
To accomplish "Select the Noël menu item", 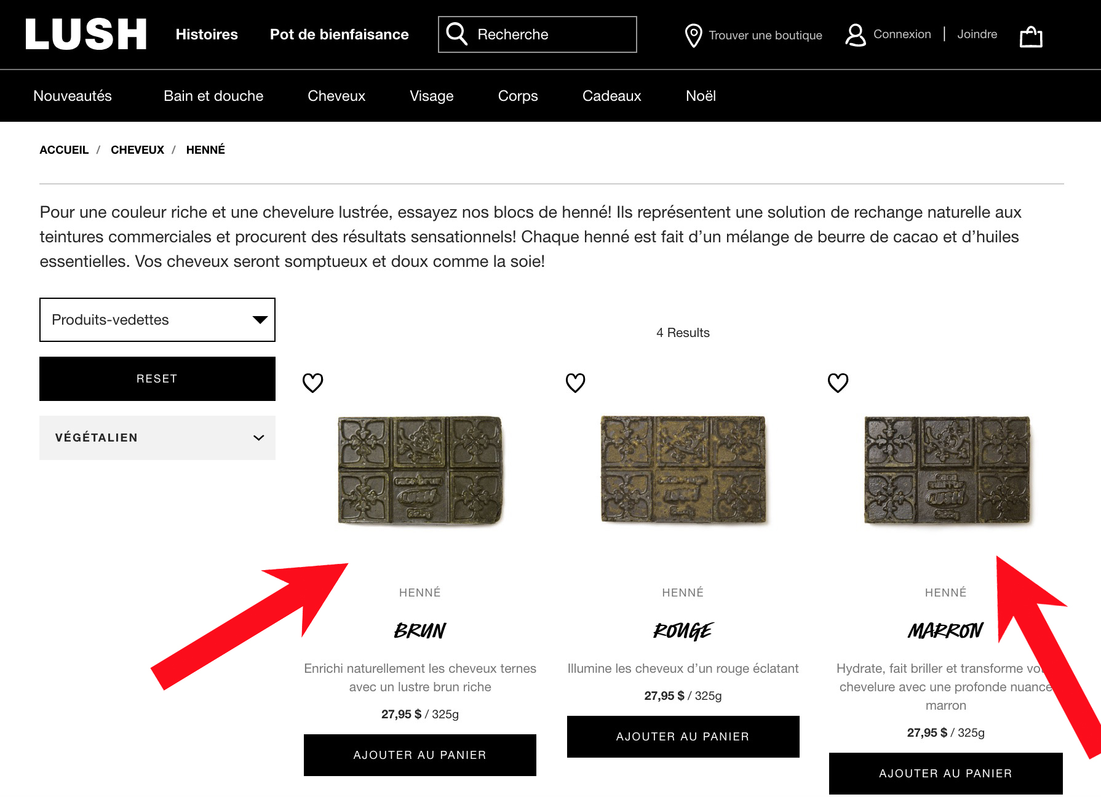I will 701,96.
